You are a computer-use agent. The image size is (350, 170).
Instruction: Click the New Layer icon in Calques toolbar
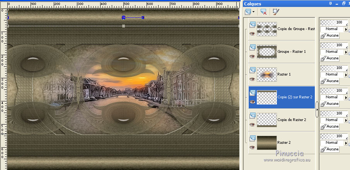coord(248,12)
